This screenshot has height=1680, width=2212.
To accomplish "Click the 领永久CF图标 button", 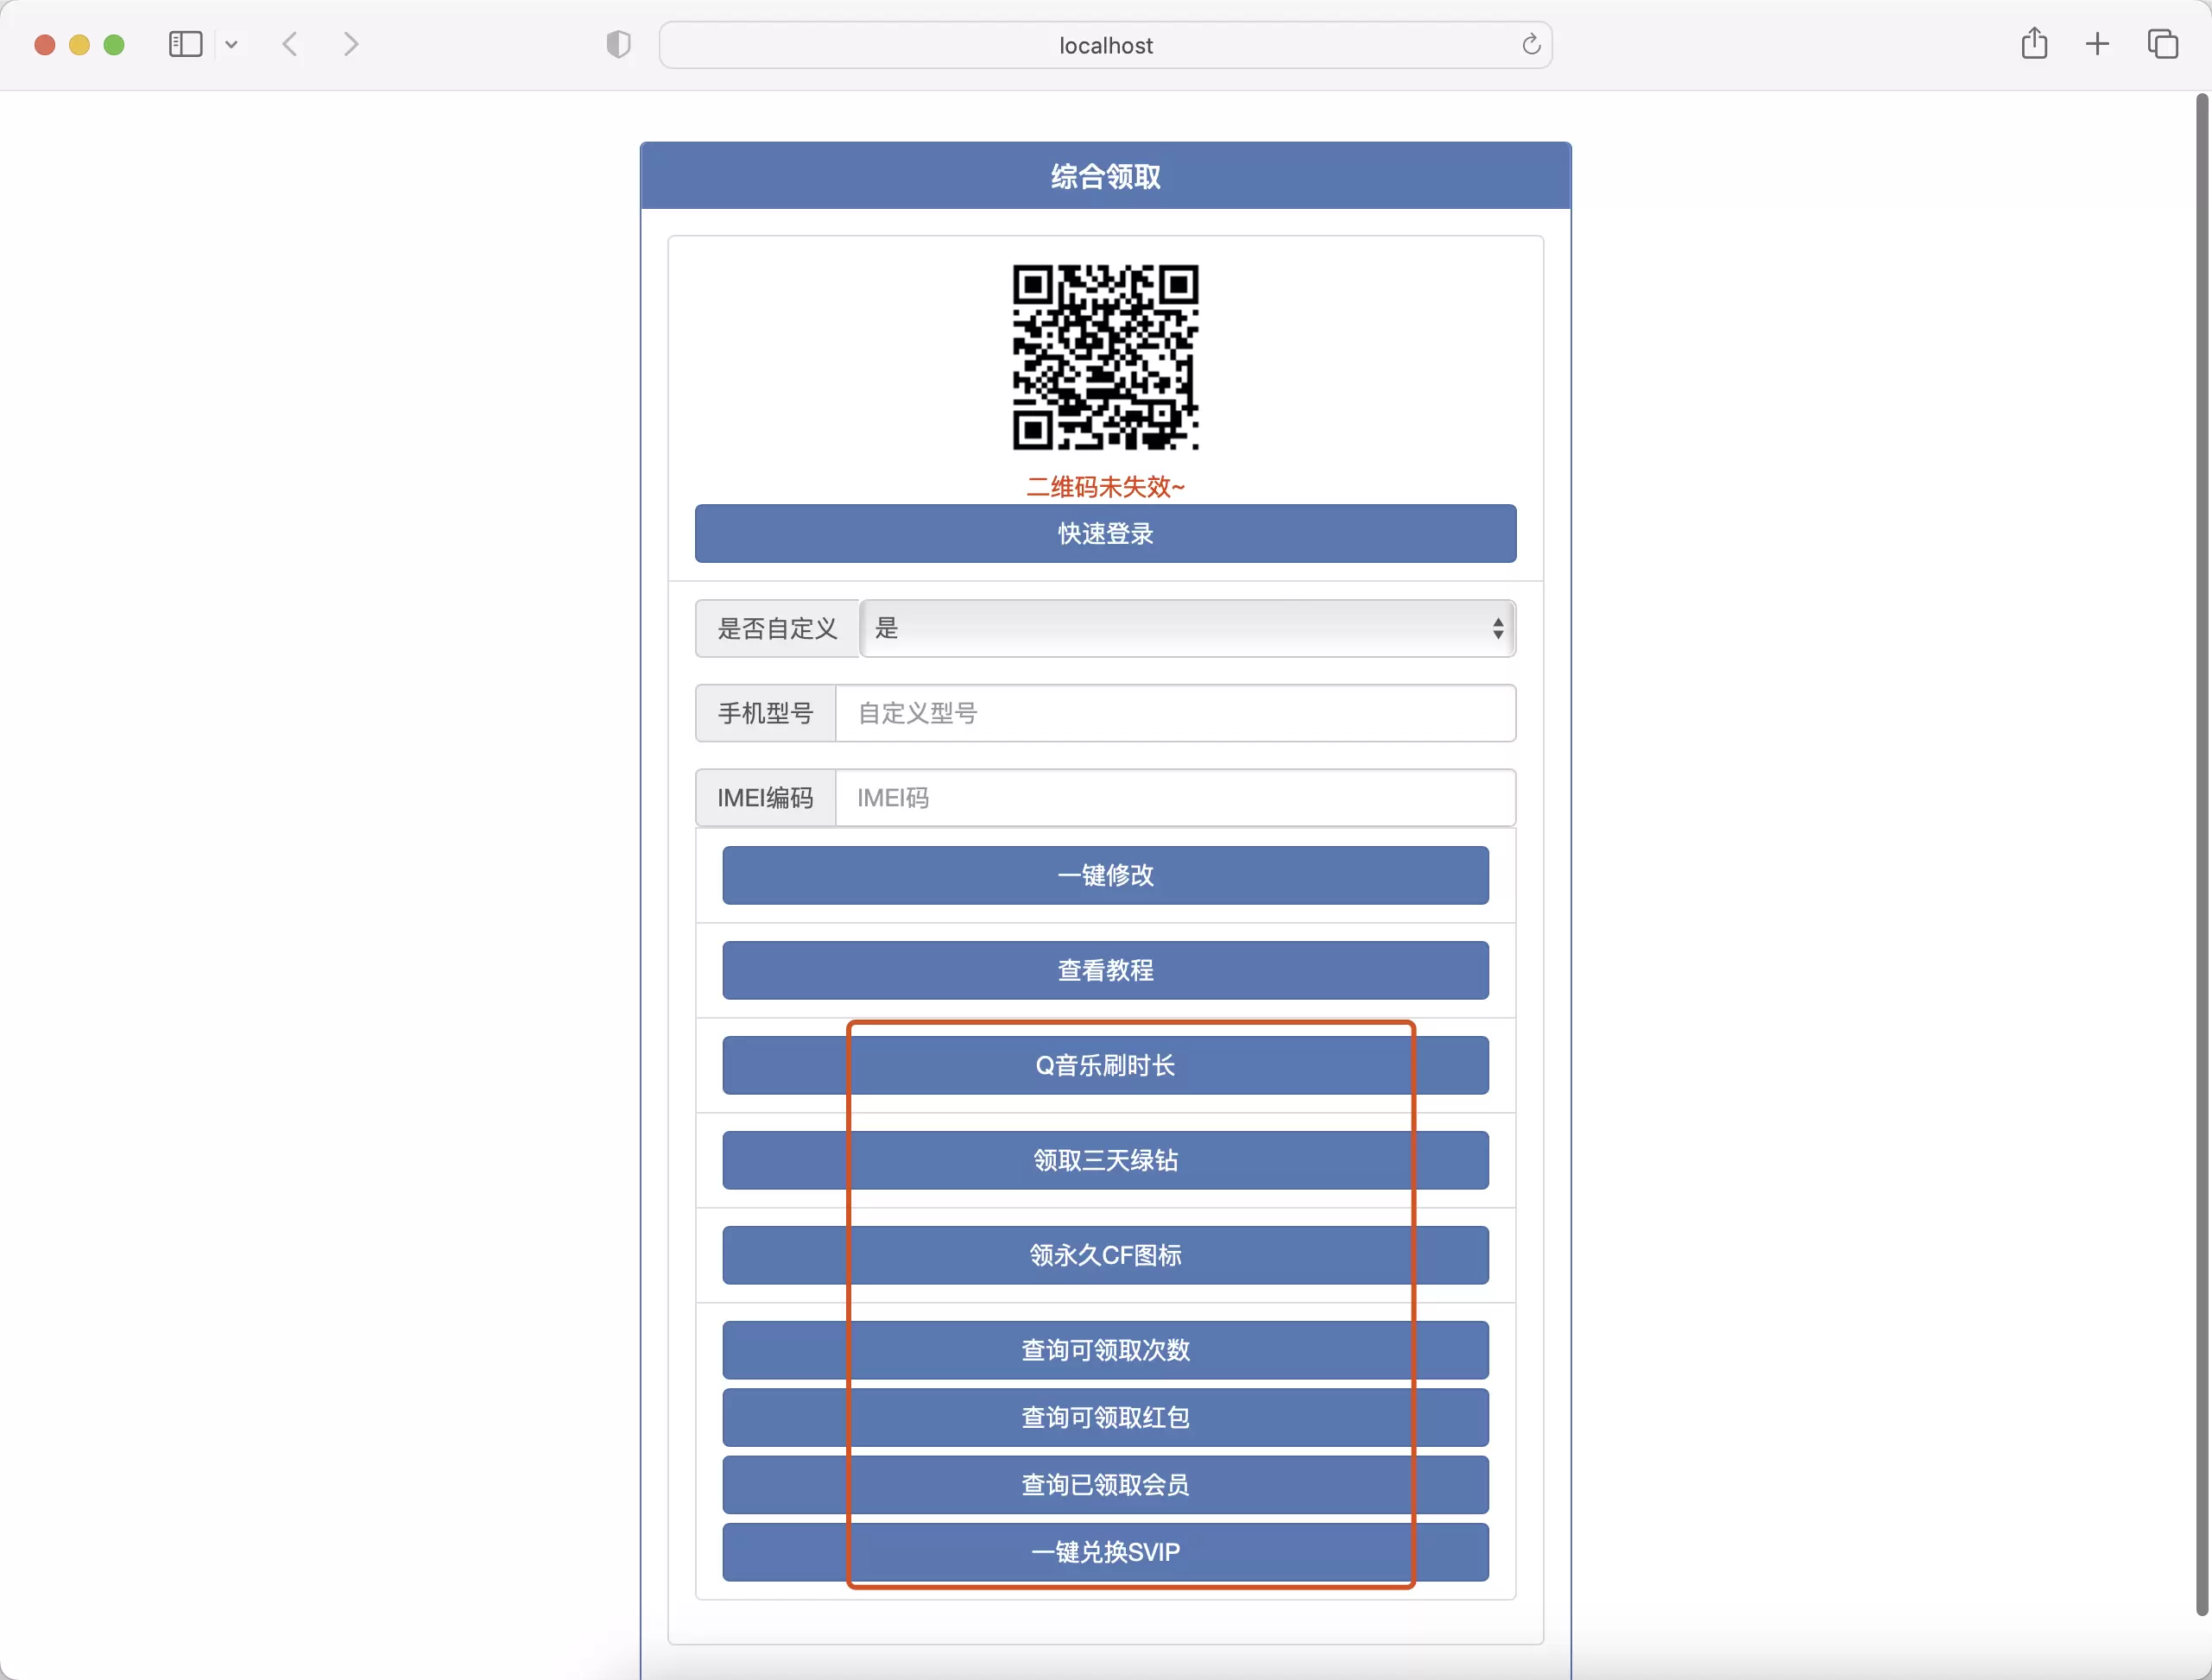I will tap(1105, 1255).
